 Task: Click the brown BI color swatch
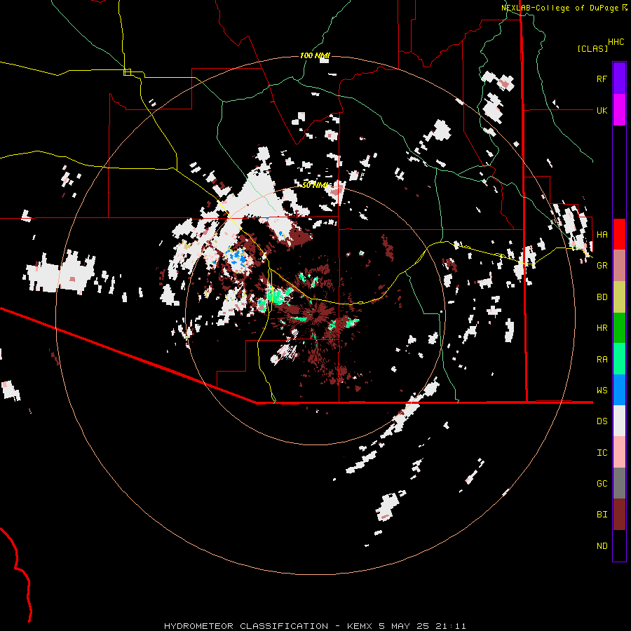click(x=619, y=515)
